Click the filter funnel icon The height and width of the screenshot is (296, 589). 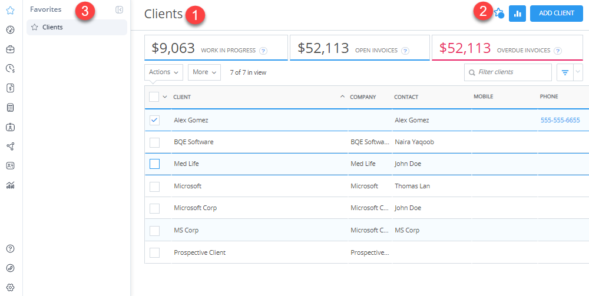point(565,72)
